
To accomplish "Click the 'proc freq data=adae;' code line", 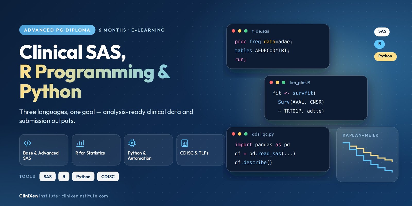I will [263, 42].
